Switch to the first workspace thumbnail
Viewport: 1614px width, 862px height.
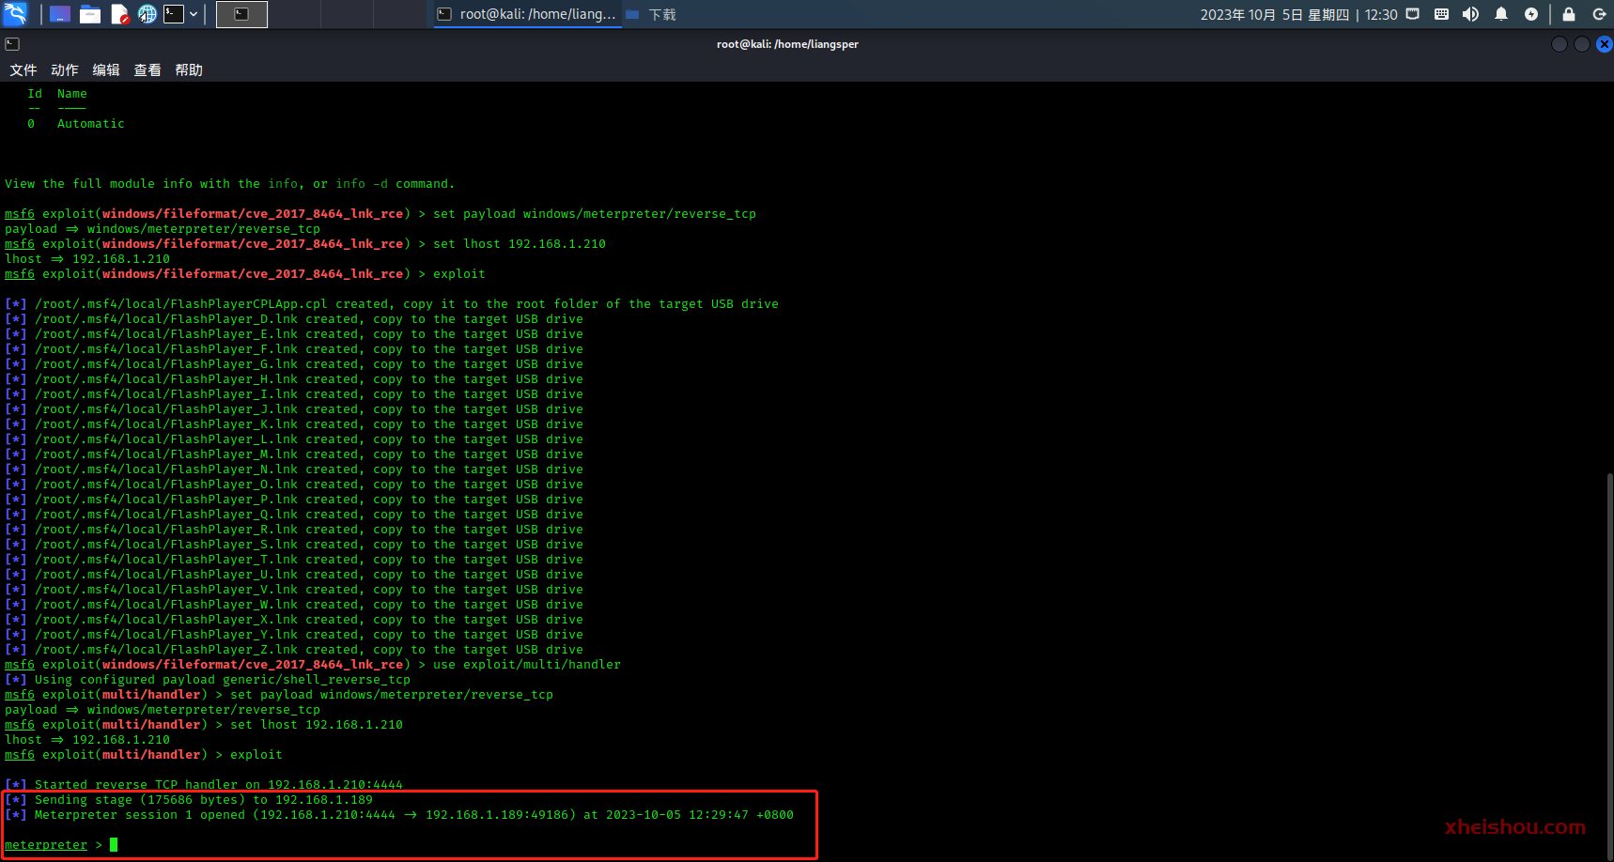pyautogui.click(x=241, y=14)
